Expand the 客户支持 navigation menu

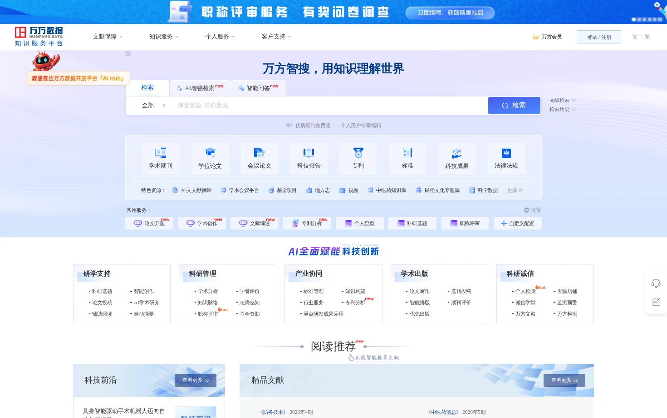276,37
